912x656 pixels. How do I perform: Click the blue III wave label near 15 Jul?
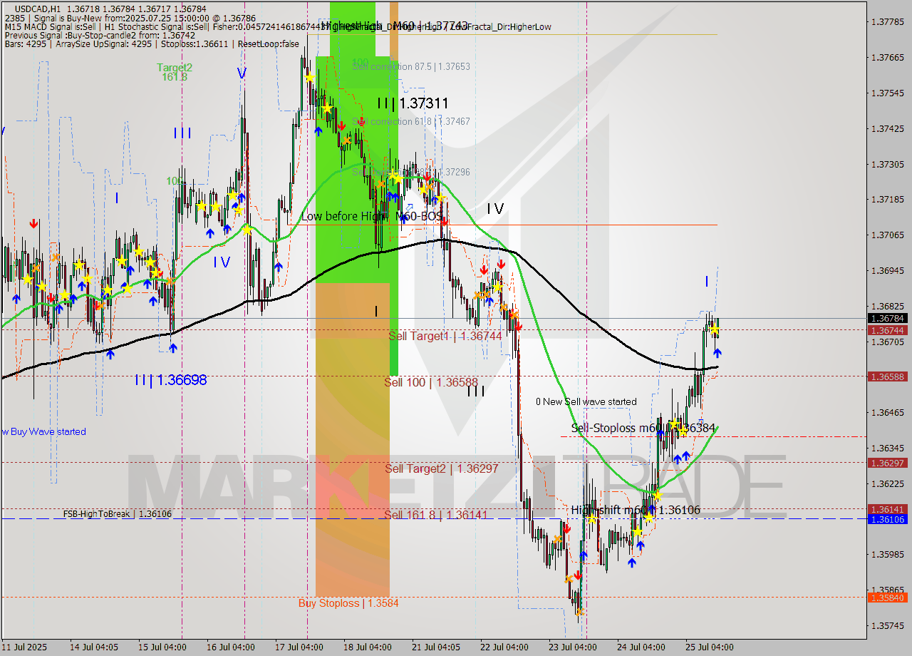click(x=182, y=133)
